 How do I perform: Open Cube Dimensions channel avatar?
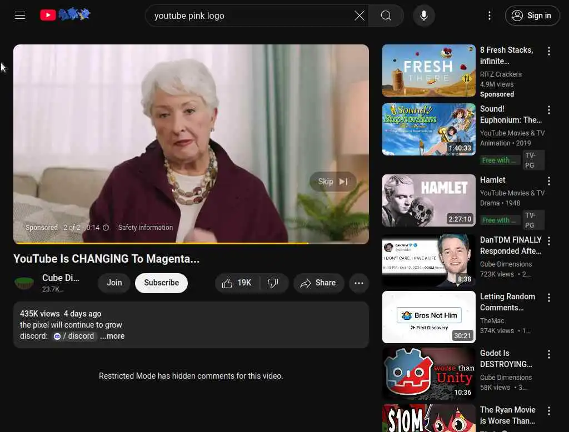[x=24, y=283]
